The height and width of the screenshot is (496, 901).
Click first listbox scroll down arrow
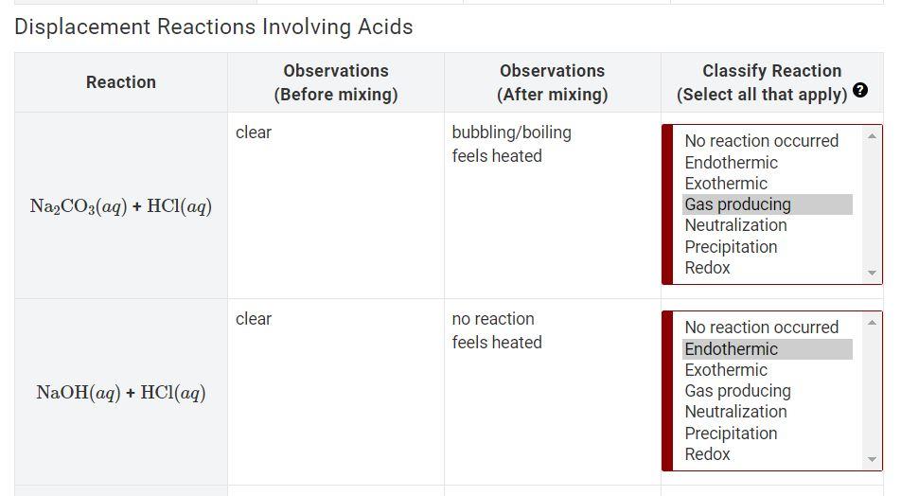(x=872, y=273)
